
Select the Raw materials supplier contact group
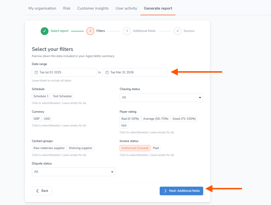[x=49, y=148]
